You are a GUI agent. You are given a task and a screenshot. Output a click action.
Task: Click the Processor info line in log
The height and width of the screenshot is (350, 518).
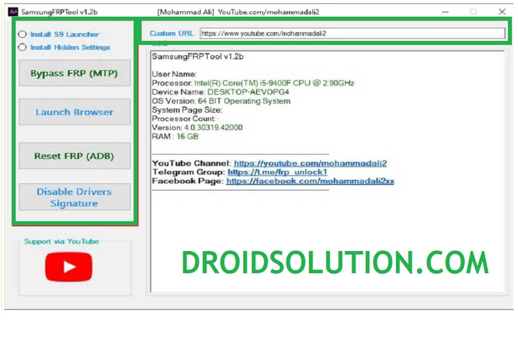tap(253, 83)
